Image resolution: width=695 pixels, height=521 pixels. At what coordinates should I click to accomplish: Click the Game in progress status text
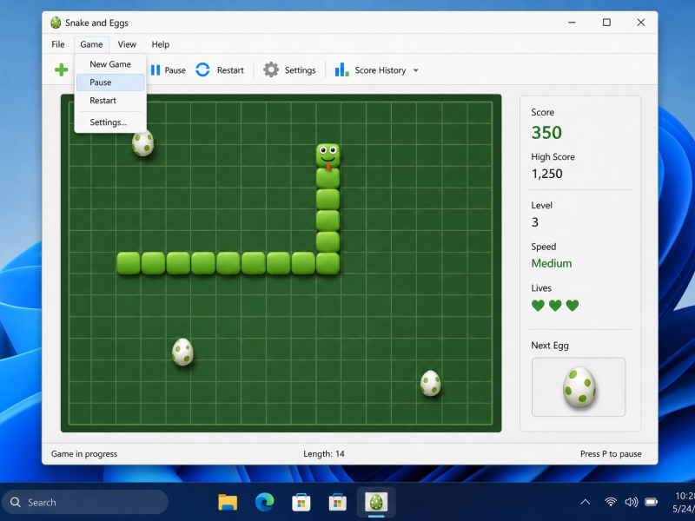pos(84,453)
